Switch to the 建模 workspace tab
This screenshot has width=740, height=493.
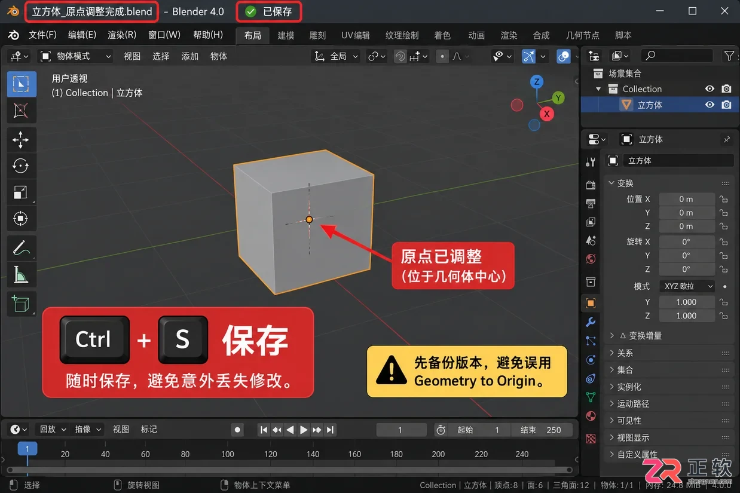286,35
